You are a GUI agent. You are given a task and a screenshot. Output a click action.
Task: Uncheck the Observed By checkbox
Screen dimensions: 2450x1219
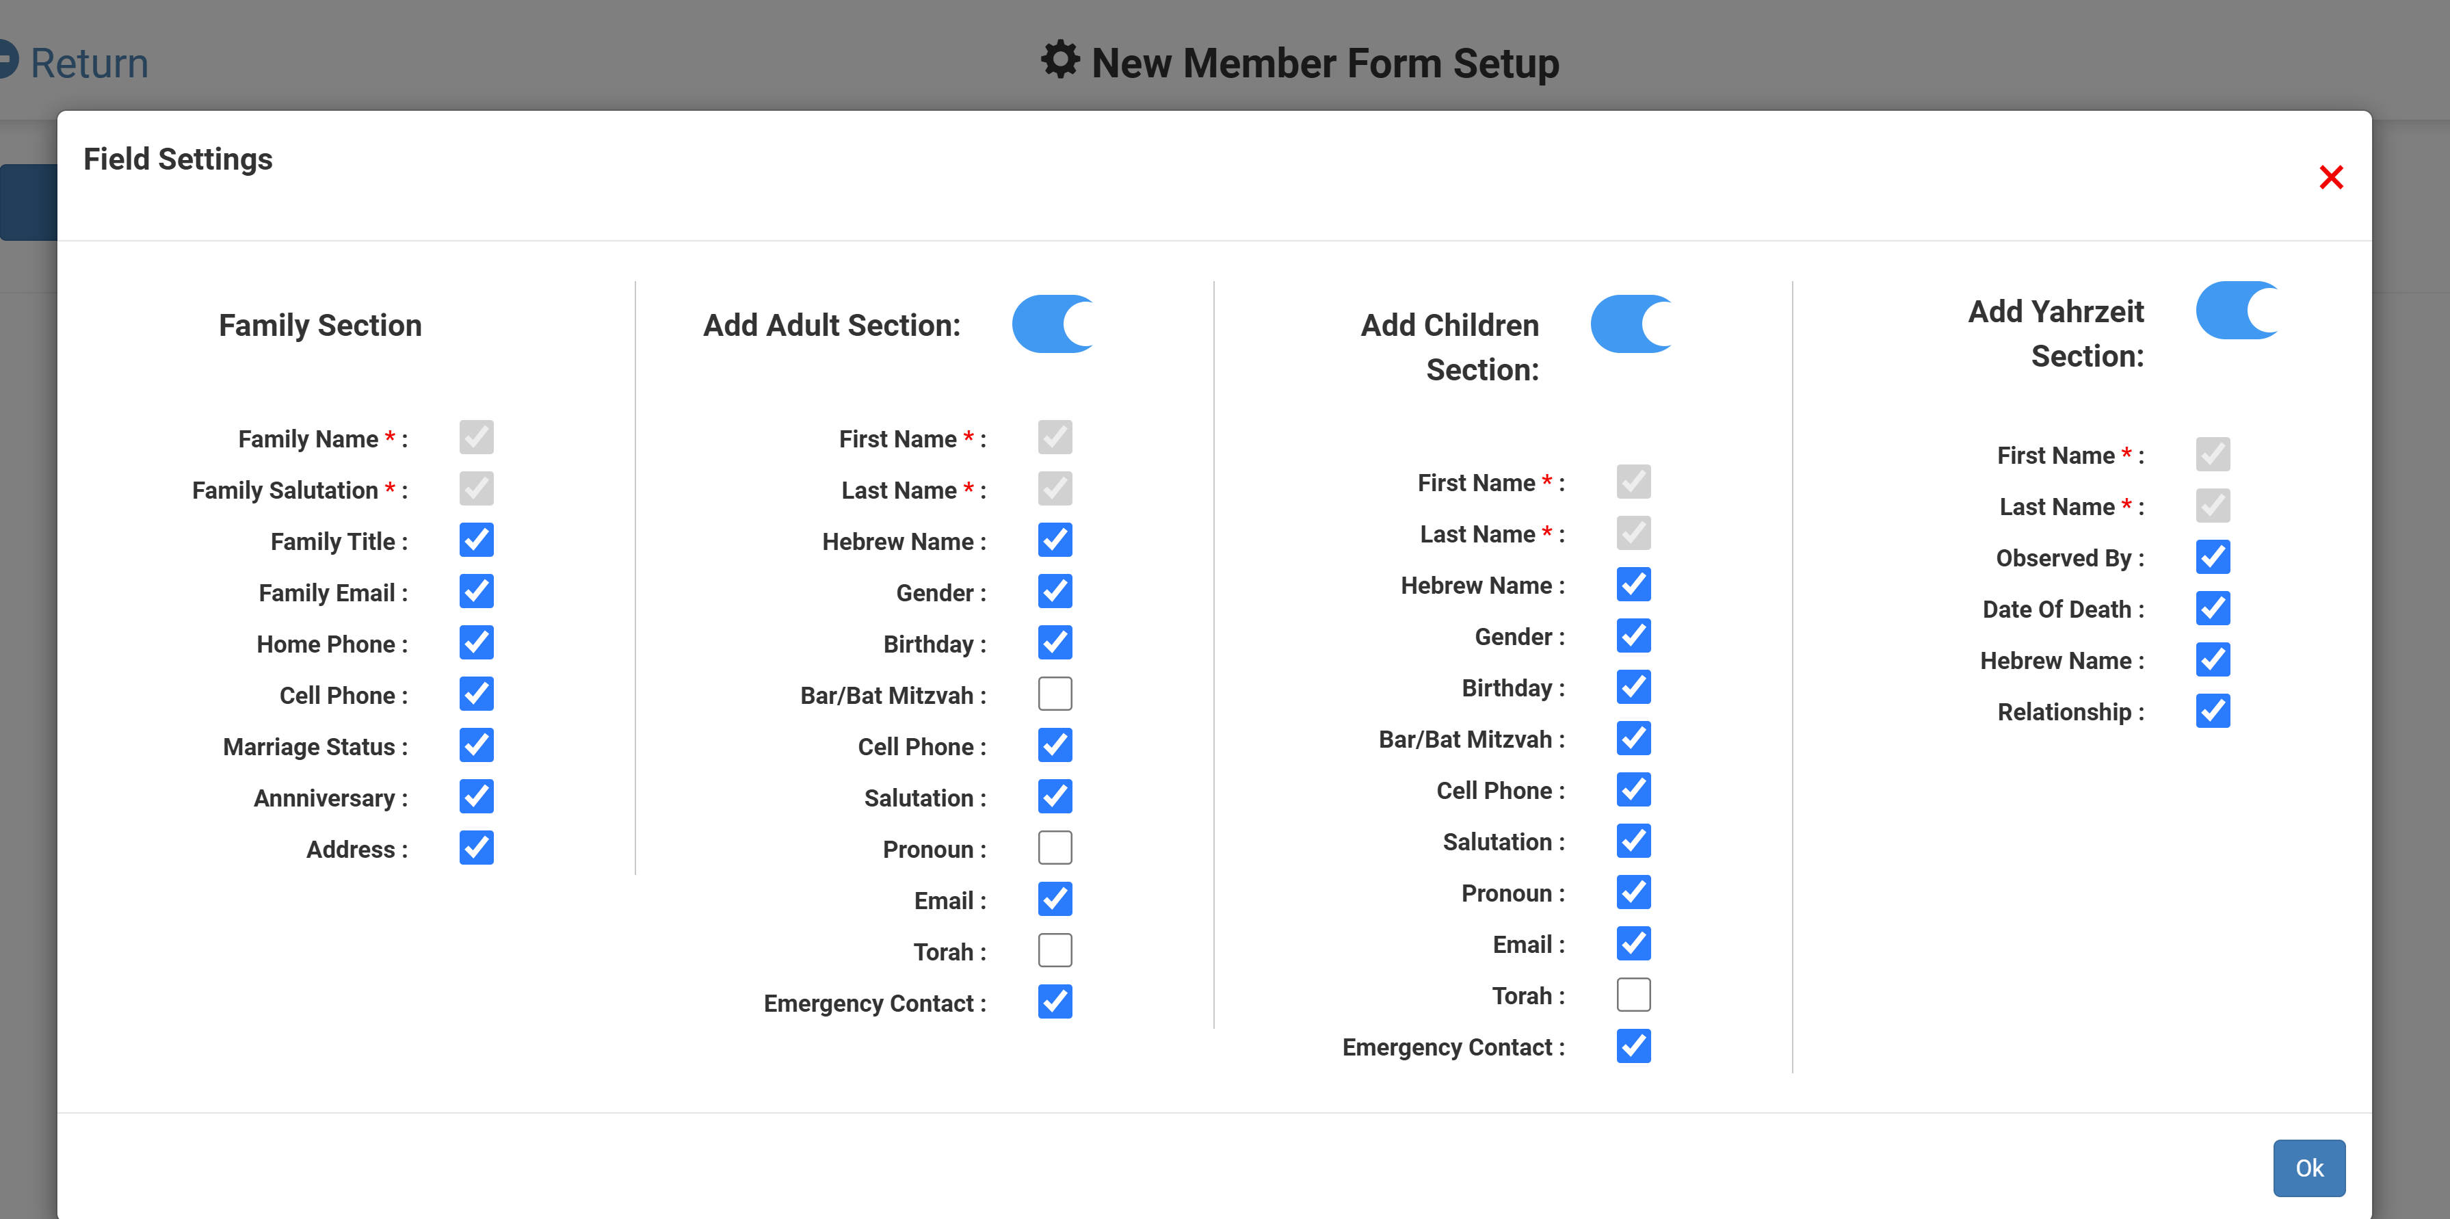(x=2212, y=556)
